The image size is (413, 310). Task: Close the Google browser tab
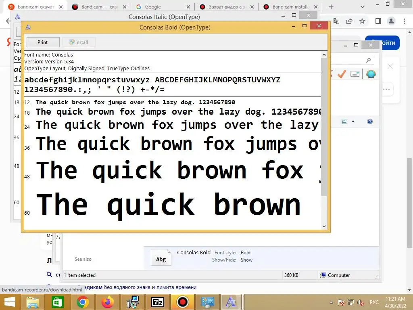click(188, 7)
